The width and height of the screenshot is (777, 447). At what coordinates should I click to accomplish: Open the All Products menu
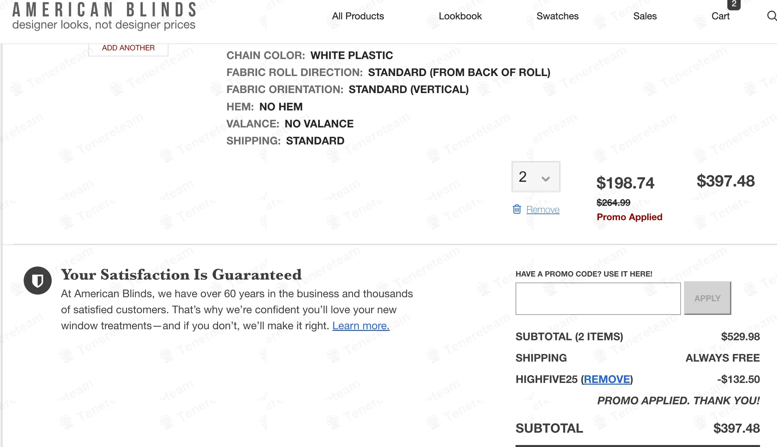358,16
